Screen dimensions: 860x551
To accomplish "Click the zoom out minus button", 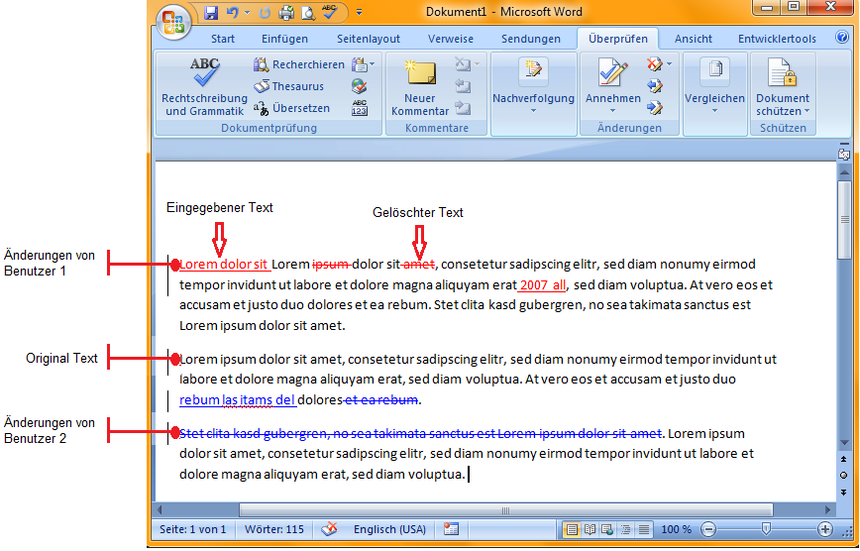I will [708, 529].
